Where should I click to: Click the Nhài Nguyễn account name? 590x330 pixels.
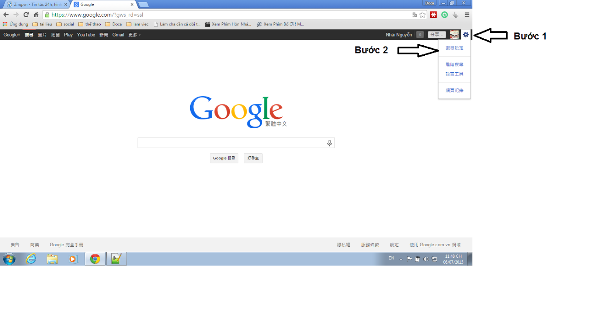coord(399,35)
